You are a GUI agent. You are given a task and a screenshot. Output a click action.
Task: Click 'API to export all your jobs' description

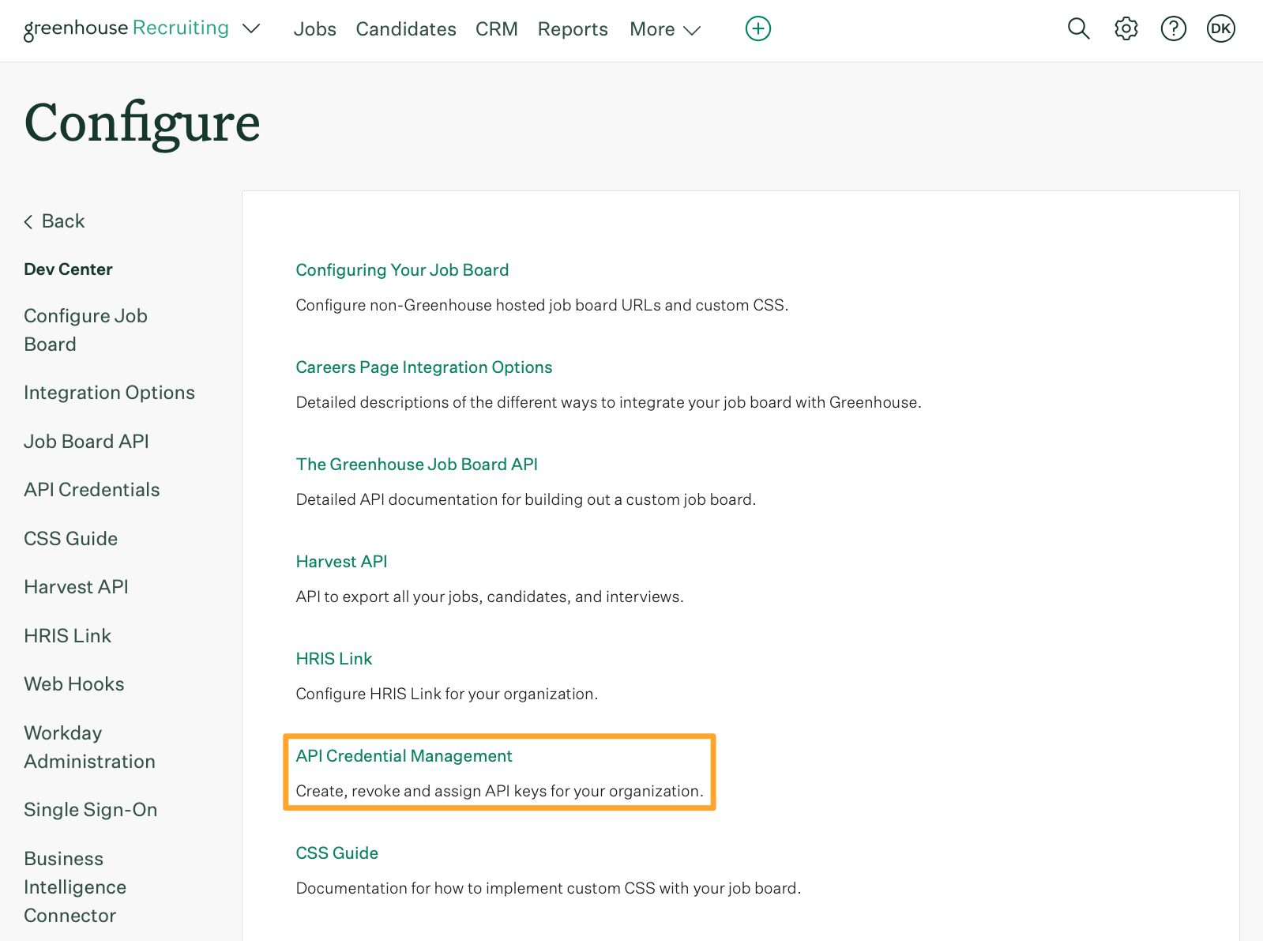[490, 597]
